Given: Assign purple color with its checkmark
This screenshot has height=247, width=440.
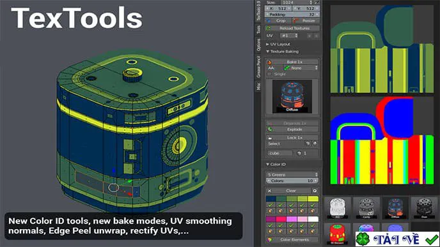Looking at the screenshot, I should tap(271, 225).
